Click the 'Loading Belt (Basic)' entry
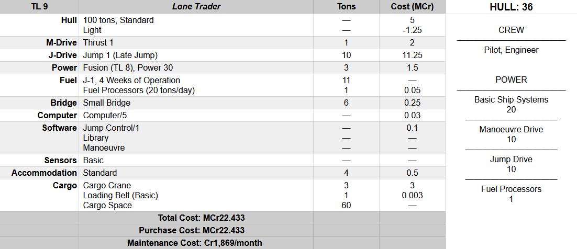 click(120, 196)
